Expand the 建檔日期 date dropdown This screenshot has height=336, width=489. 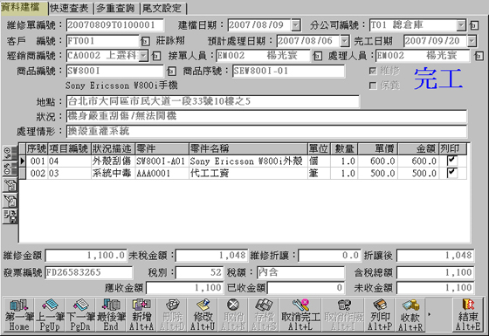pyautogui.click(x=296, y=25)
